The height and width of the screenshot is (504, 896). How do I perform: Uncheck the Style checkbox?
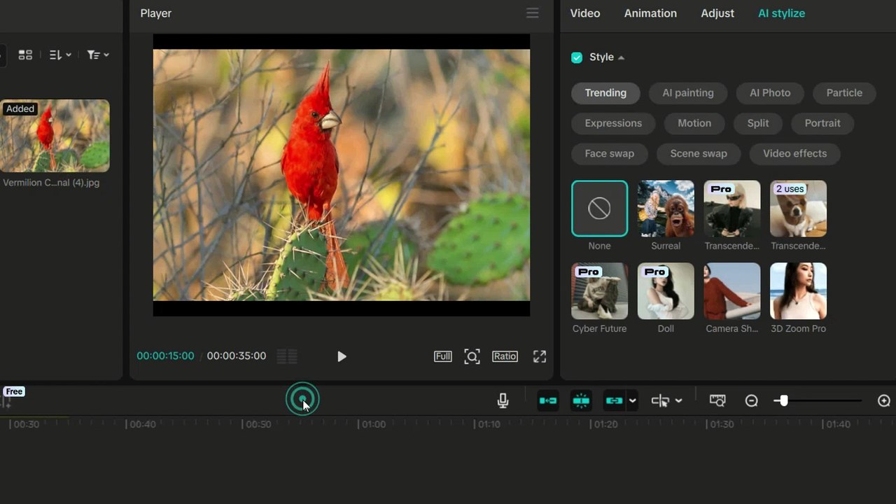pyautogui.click(x=577, y=57)
